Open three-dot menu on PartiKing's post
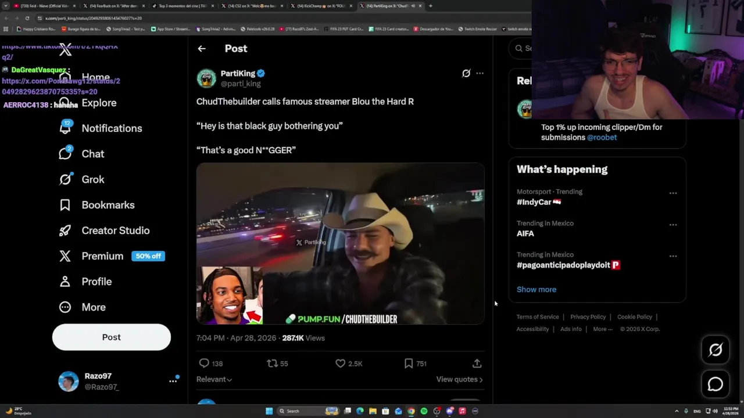This screenshot has width=744, height=418. point(480,73)
